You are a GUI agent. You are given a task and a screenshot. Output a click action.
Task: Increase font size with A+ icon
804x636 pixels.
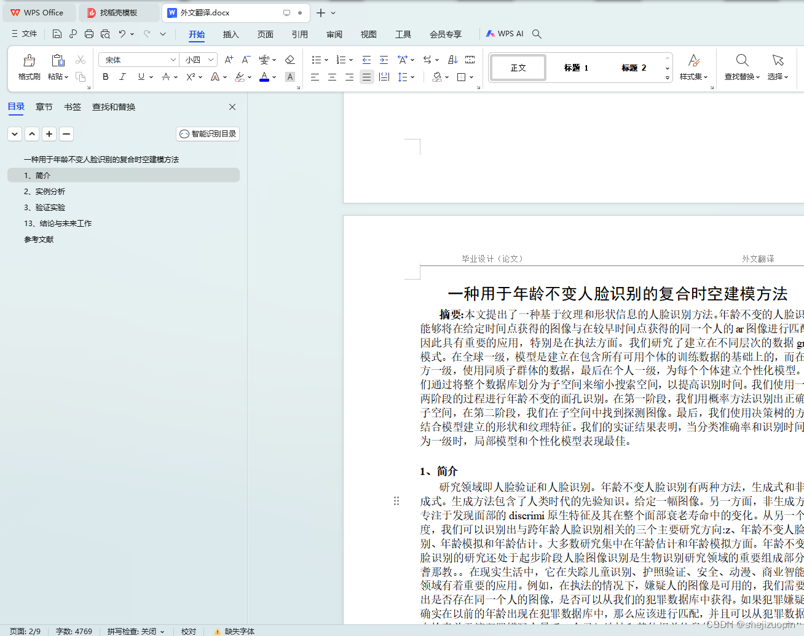(229, 60)
